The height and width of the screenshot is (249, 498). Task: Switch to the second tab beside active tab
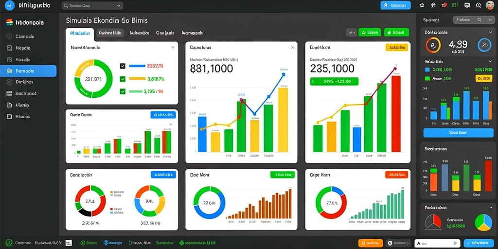(110, 33)
